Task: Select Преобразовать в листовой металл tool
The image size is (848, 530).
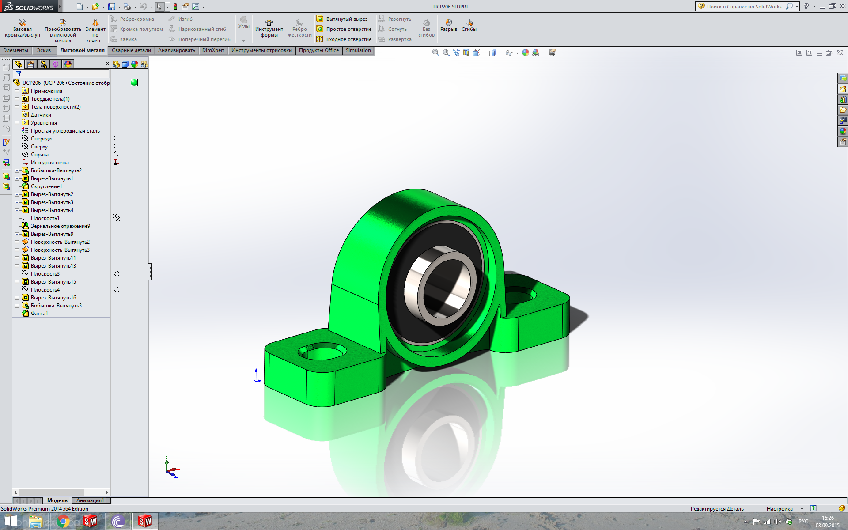Action: [x=63, y=31]
